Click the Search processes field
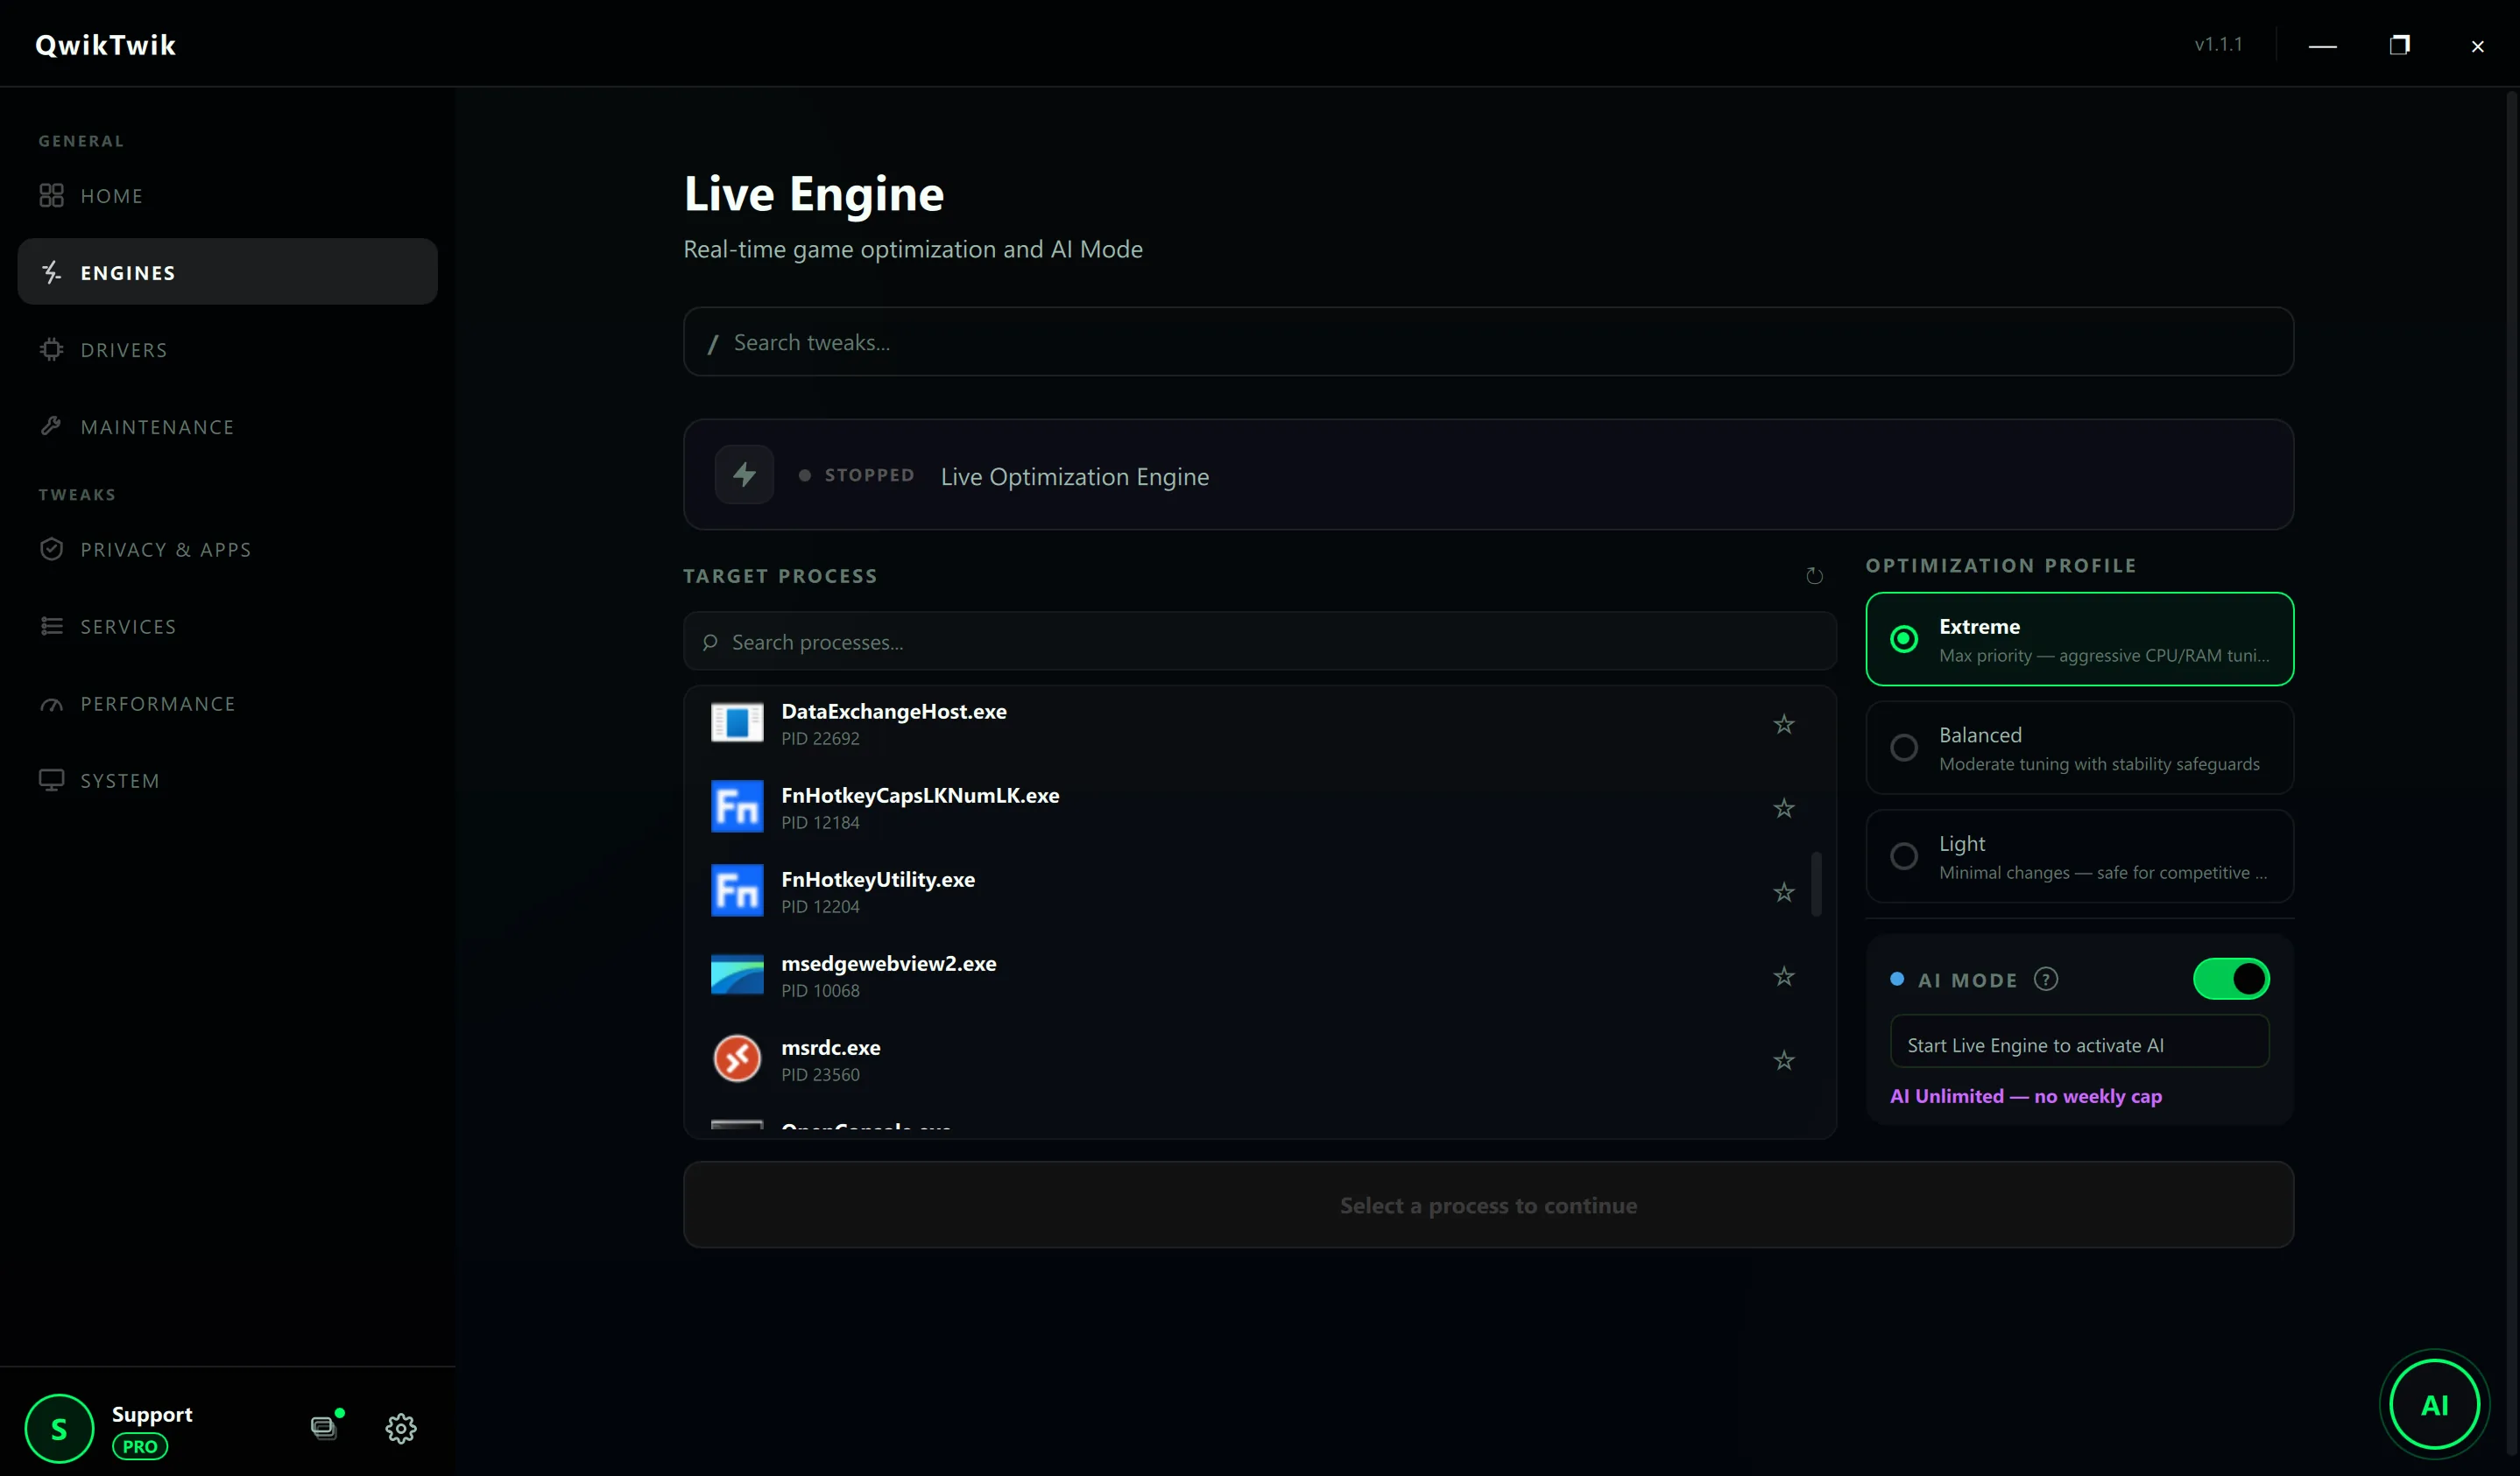Image resolution: width=2520 pixels, height=1476 pixels. (1259, 642)
